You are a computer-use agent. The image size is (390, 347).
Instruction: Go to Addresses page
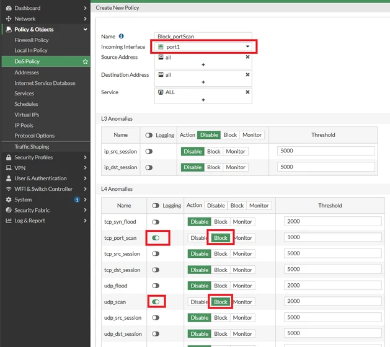27,72
